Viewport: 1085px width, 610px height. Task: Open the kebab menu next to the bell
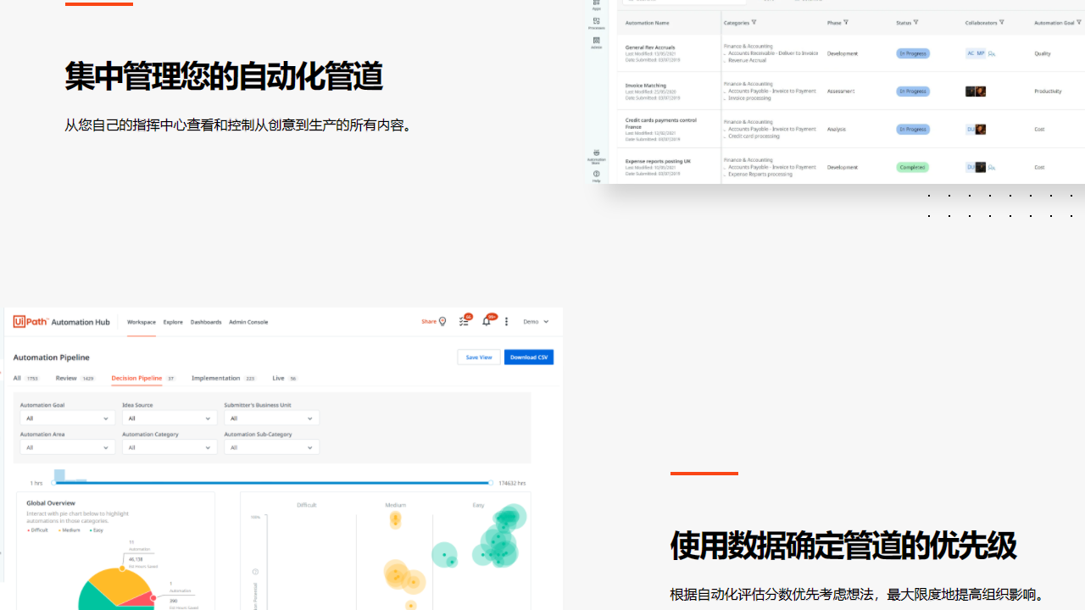(506, 321)
